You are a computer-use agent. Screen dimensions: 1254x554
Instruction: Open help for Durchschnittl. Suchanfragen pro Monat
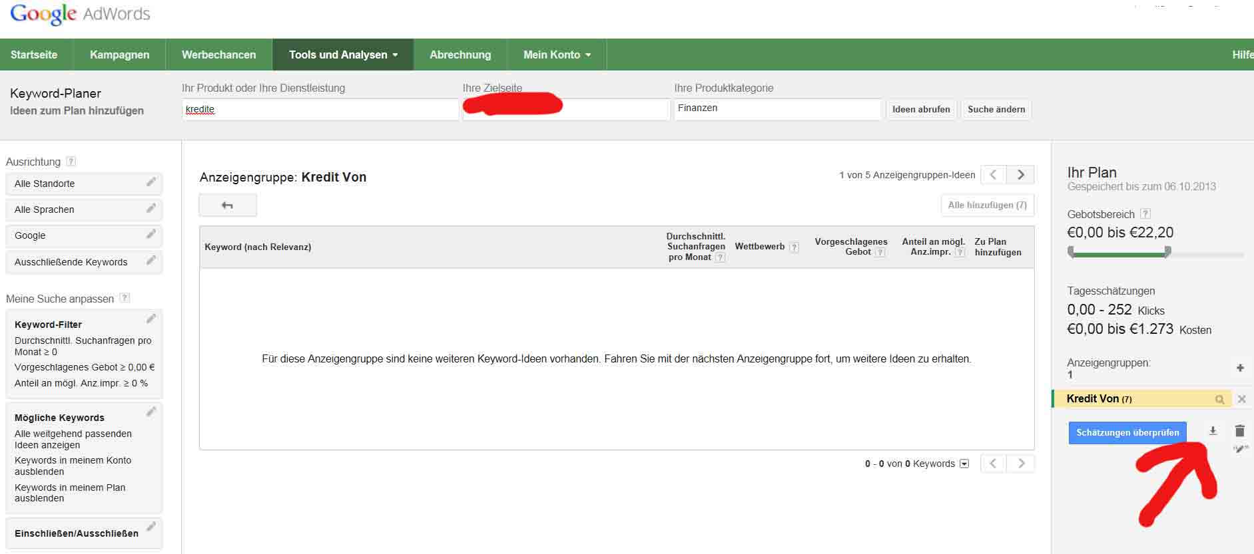pyautogui.click(x=720, y=257)
